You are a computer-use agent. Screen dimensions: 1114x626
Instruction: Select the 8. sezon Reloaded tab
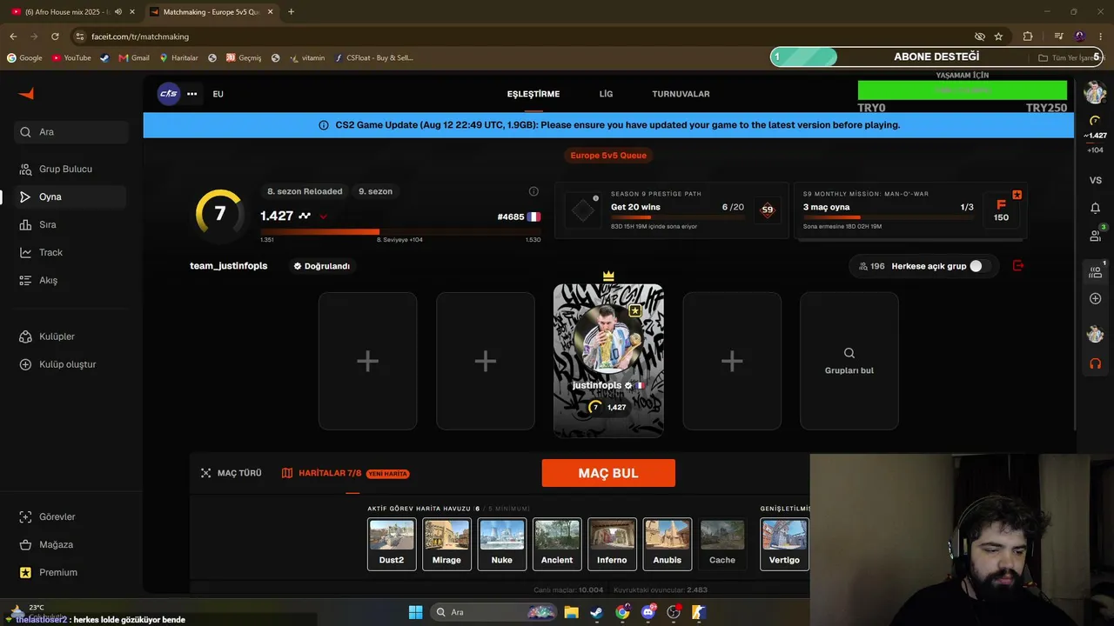tap(305, 191)
